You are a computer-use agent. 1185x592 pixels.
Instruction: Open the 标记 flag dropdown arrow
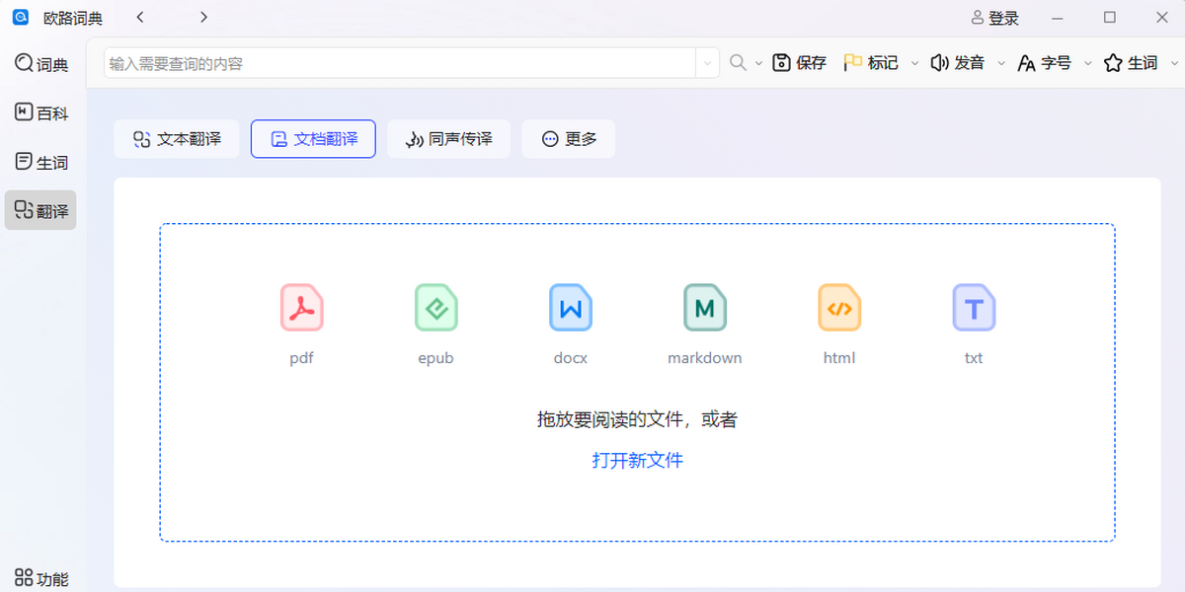pos(914,63)
